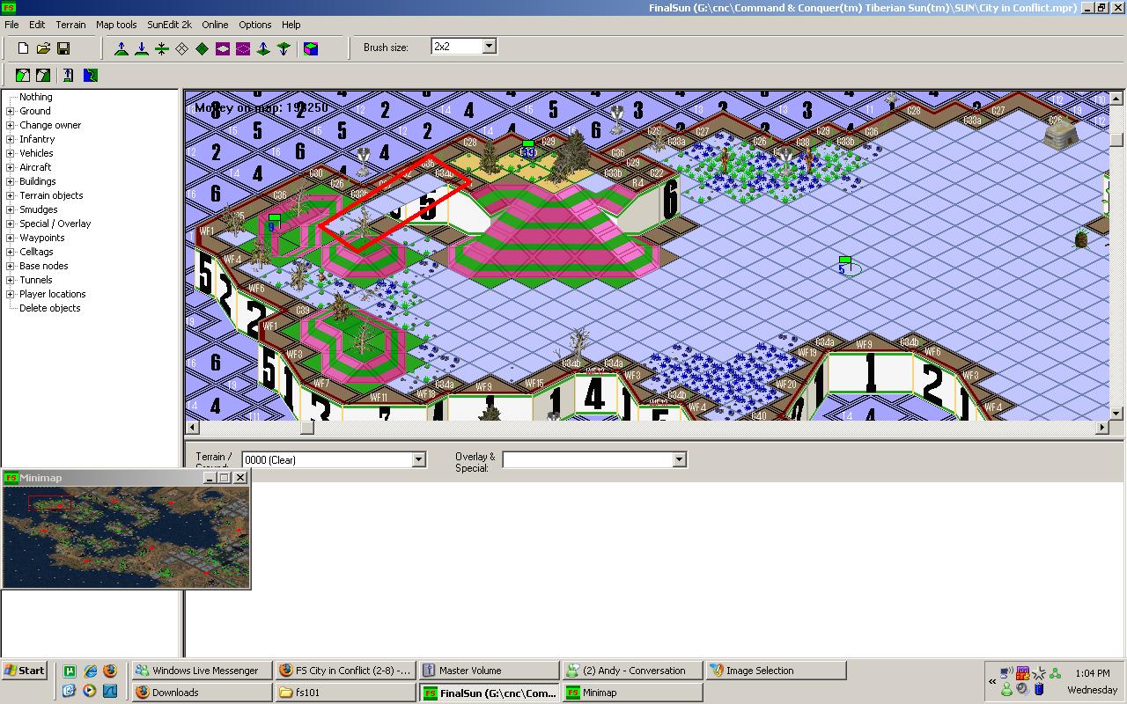Switch to the Image Selection taskbar button
This screenshot has height=704, width=1127.
click(776, 671)
